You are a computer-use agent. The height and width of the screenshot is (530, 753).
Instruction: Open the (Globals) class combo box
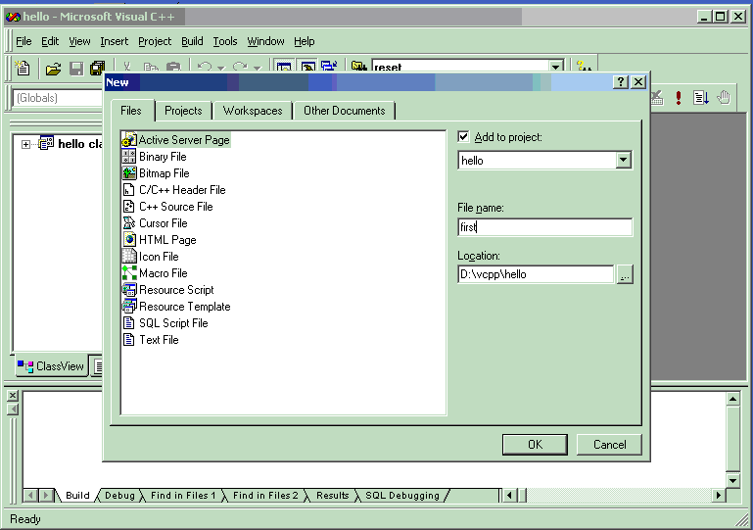[x=58, y=98]
